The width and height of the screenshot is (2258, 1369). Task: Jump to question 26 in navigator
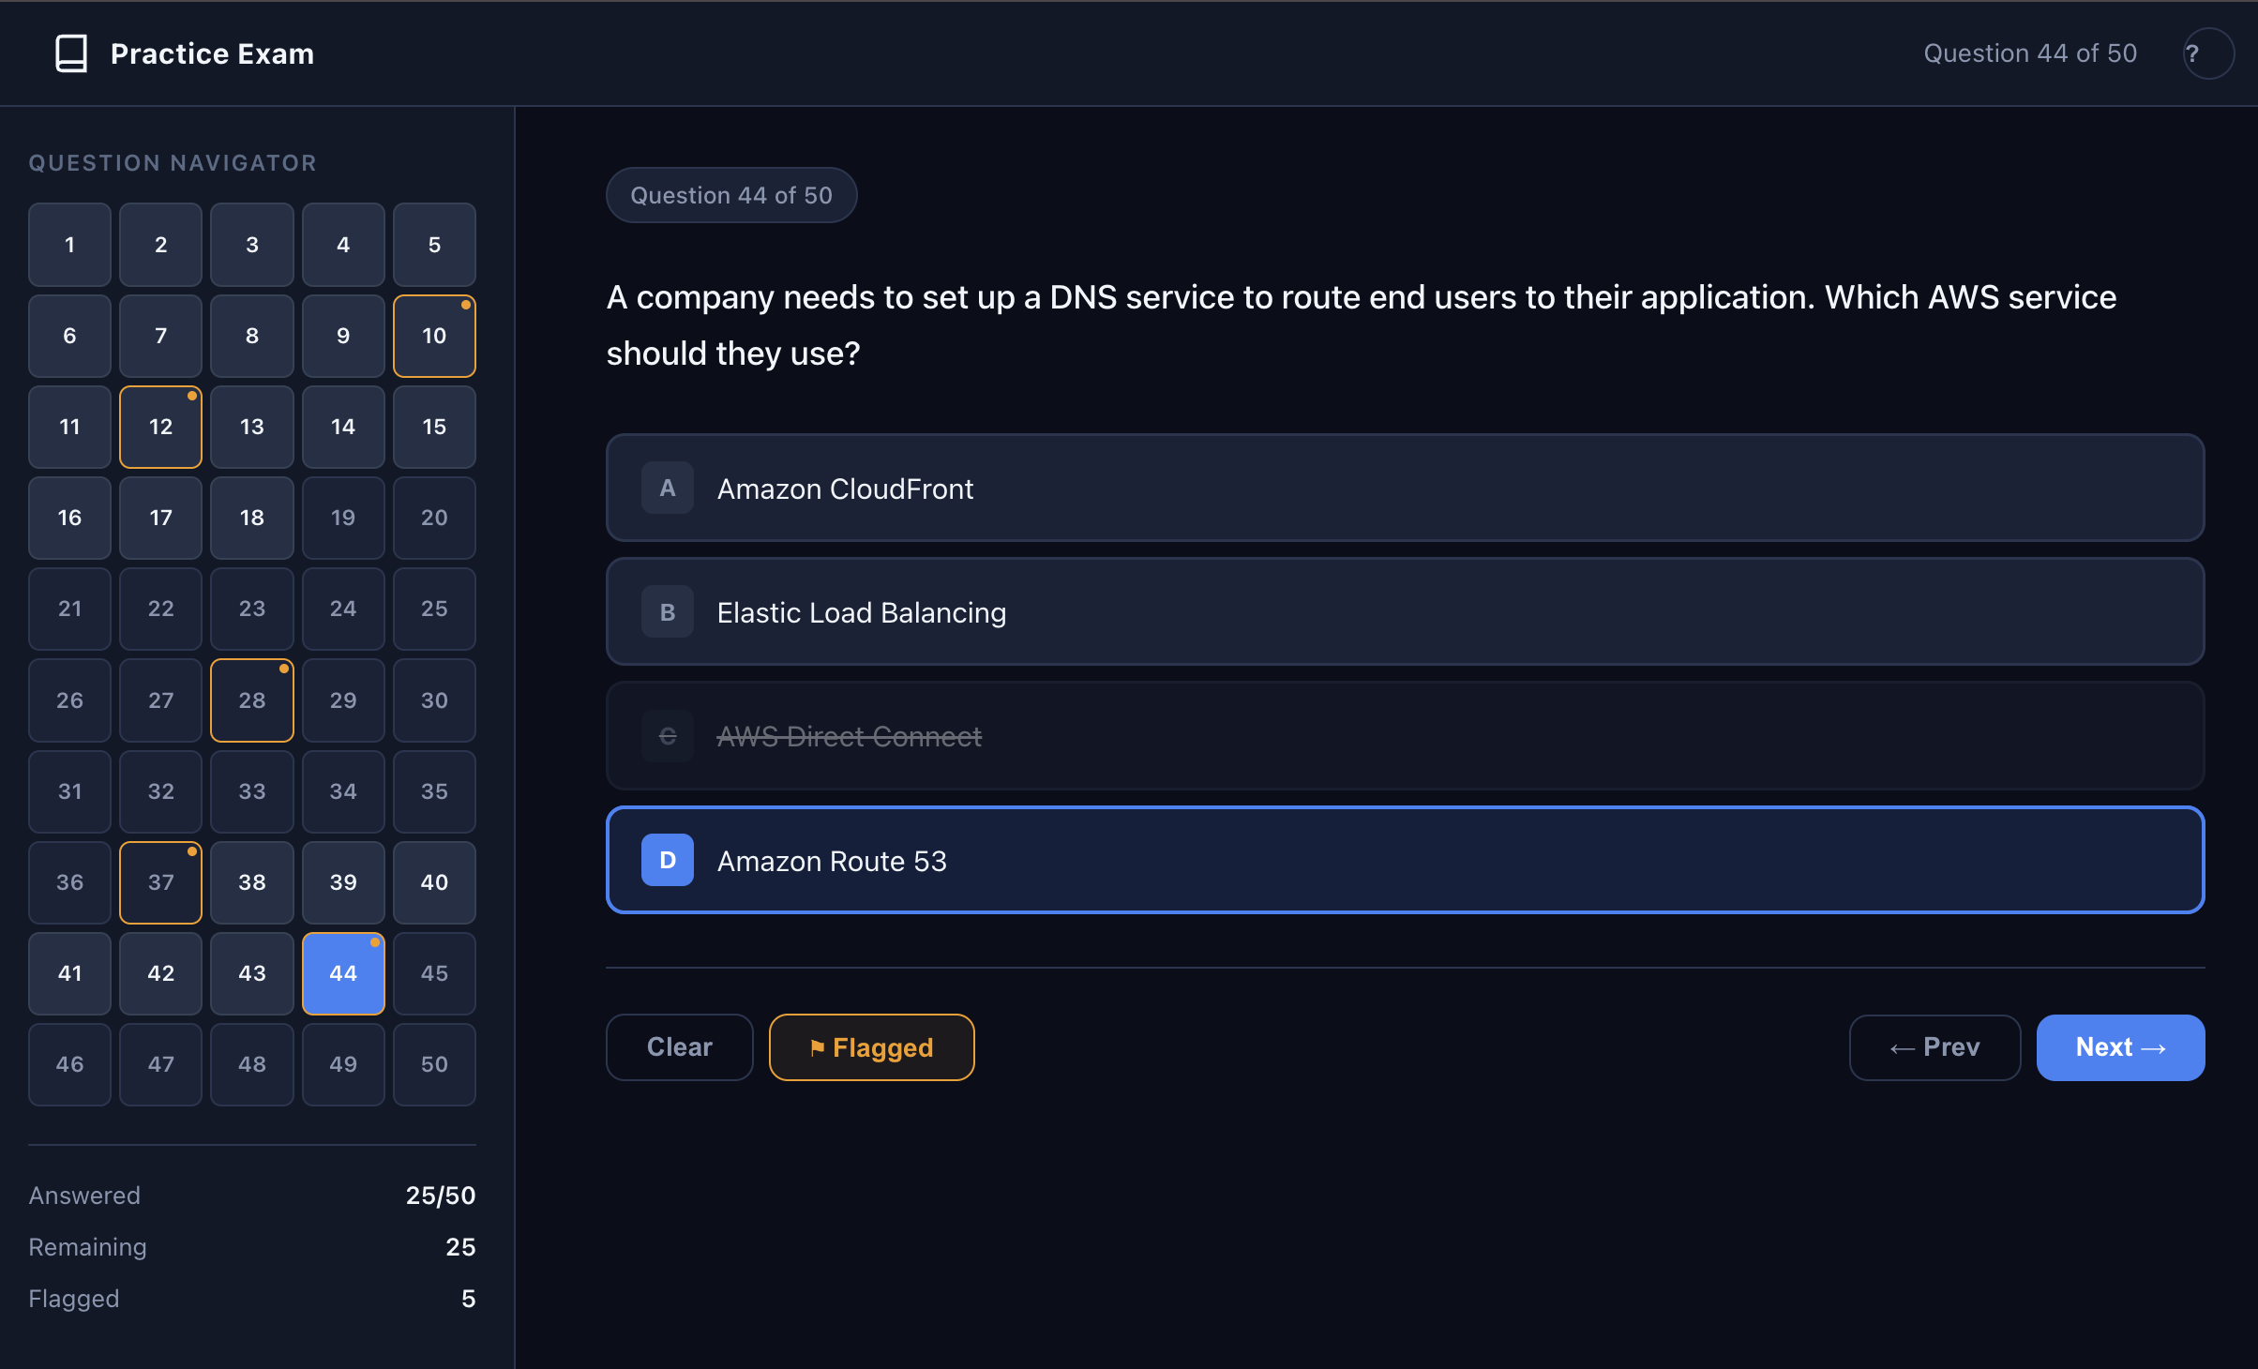[69, 700]
